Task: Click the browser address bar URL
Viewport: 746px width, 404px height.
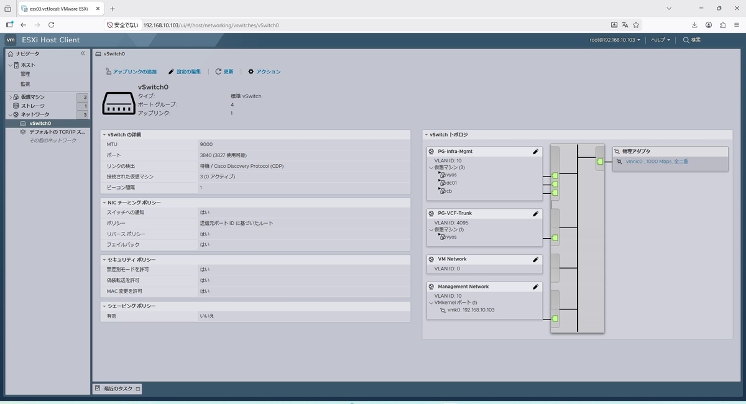Action: click(211, 25)
